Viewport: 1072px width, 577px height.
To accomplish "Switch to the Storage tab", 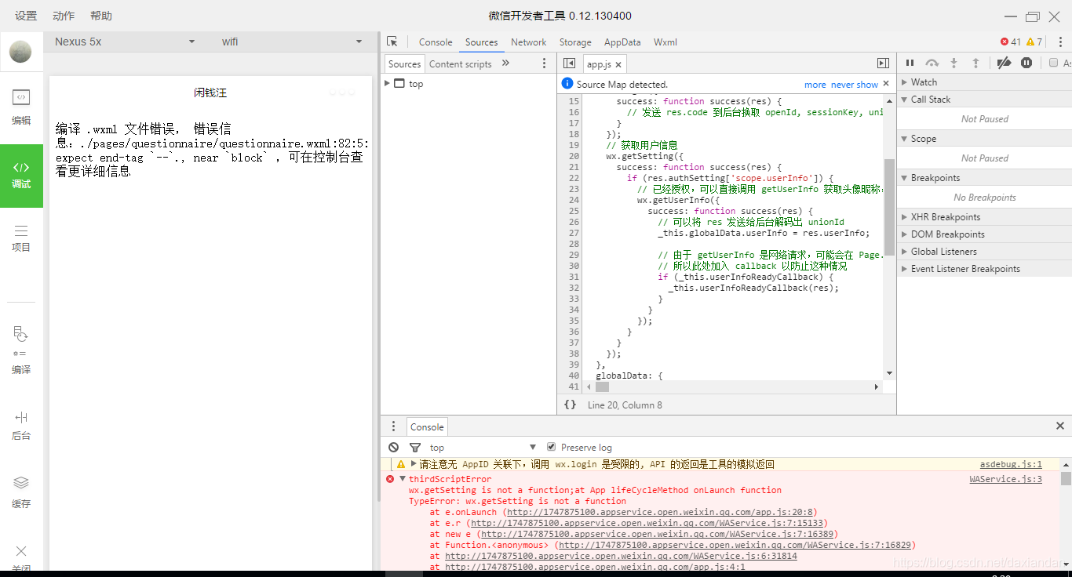I will [575, 42].
